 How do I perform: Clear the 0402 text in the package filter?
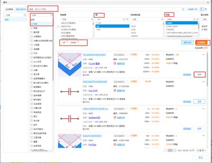(x=194, y=19)
